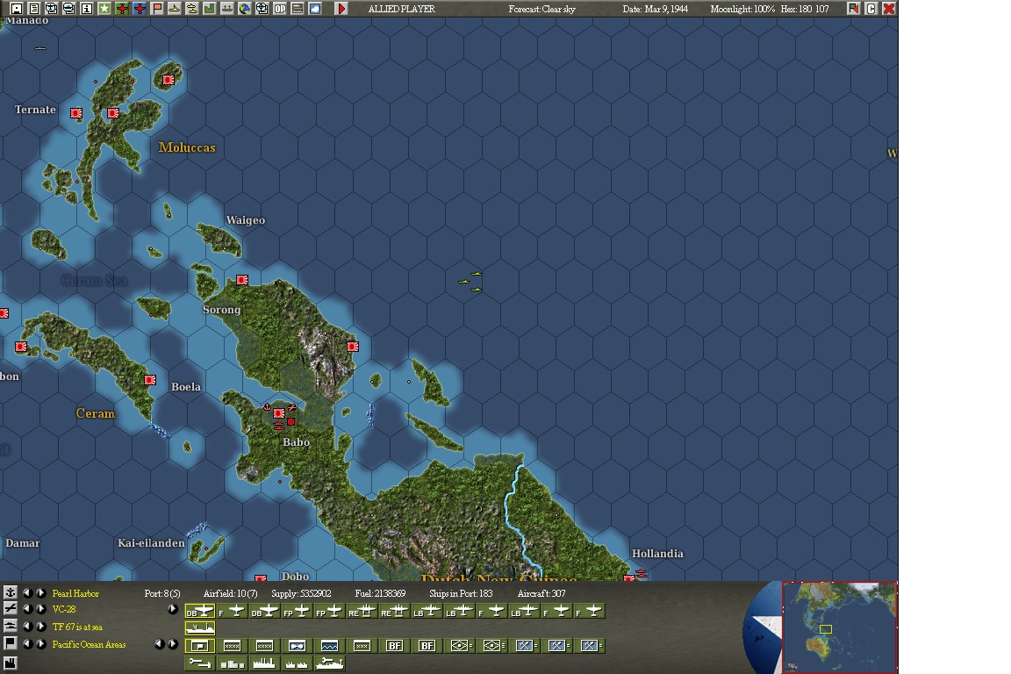
Task: Open the OP operations icon
Action: tap(280, 9)
